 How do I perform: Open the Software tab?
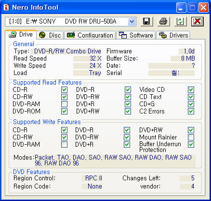tap(136, 35)
